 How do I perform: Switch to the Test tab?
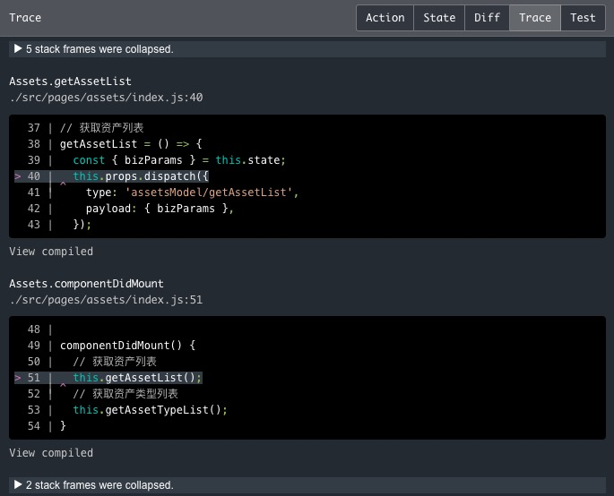583,18
